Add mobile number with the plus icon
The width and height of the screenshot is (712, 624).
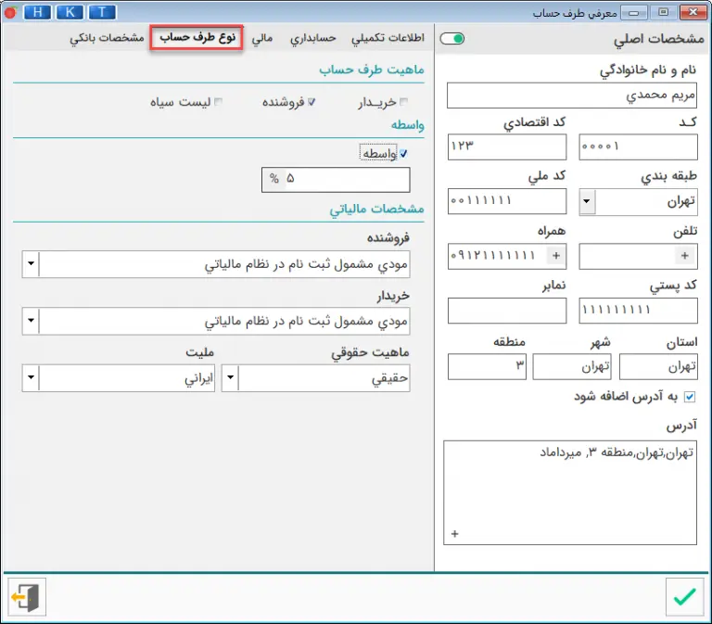click(x=556, y=256)
